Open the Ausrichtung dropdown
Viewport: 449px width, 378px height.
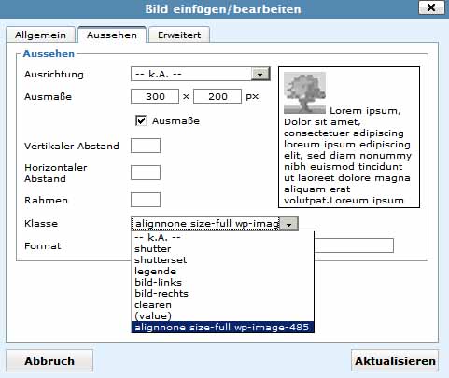[x=201, y=74]
